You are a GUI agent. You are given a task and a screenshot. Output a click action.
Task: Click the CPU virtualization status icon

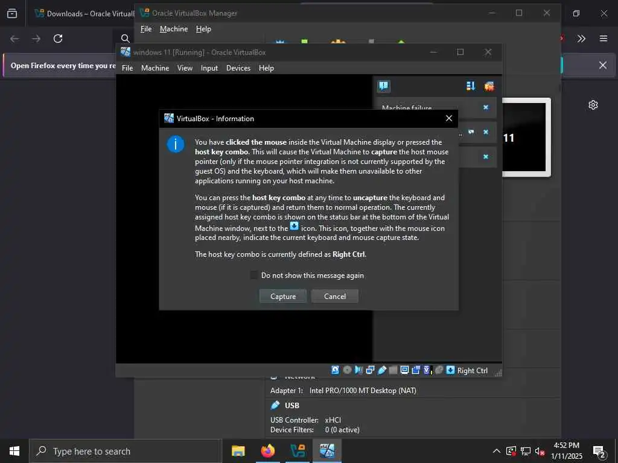click(x=427, y=370)
